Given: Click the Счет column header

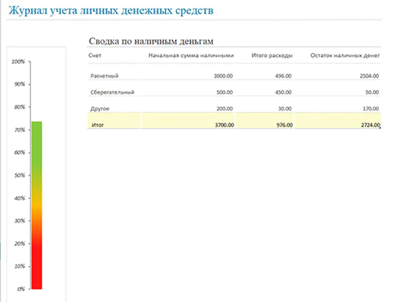Looking at the screenshot, I should [x=95, y=55].
